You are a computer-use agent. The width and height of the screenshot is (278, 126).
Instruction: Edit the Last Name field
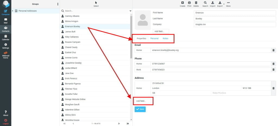tap(235, 19)
